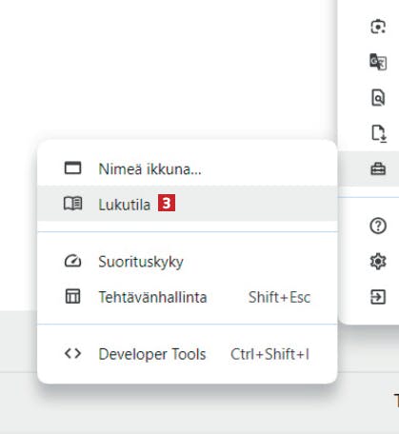Click the save page download icon
The image size is (399, 434).
[378, 133]
